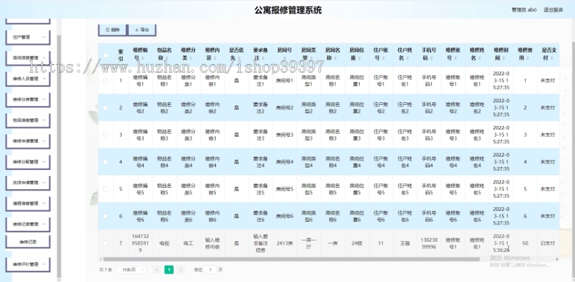This screenshot has width=575, height=282.
Task: Select page 1 pagination button
Action: [169, 269]
